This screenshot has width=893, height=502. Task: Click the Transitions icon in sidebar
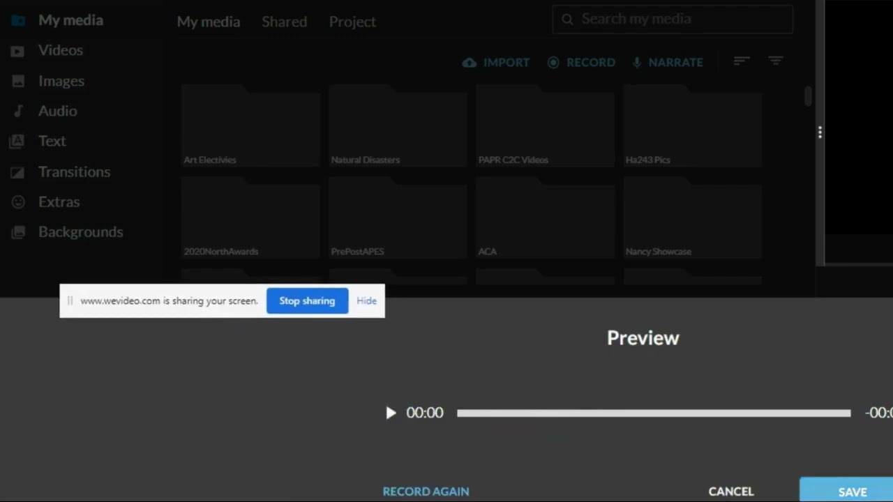(x=18, y=172)
